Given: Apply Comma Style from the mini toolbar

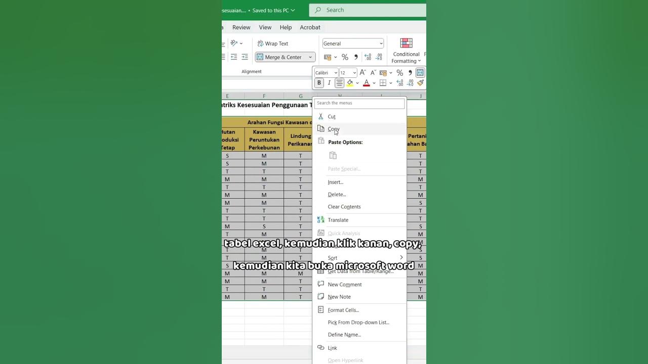Looking at the screenshot, I should 410,73.
